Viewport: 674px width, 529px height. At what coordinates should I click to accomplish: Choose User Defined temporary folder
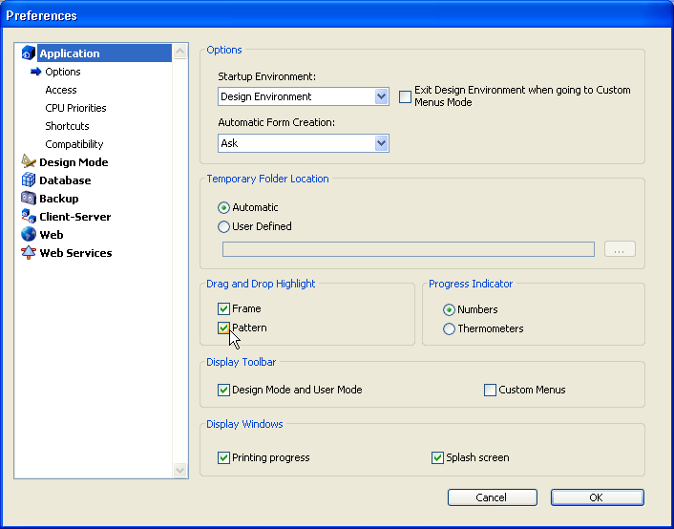(x=223, y=227)
